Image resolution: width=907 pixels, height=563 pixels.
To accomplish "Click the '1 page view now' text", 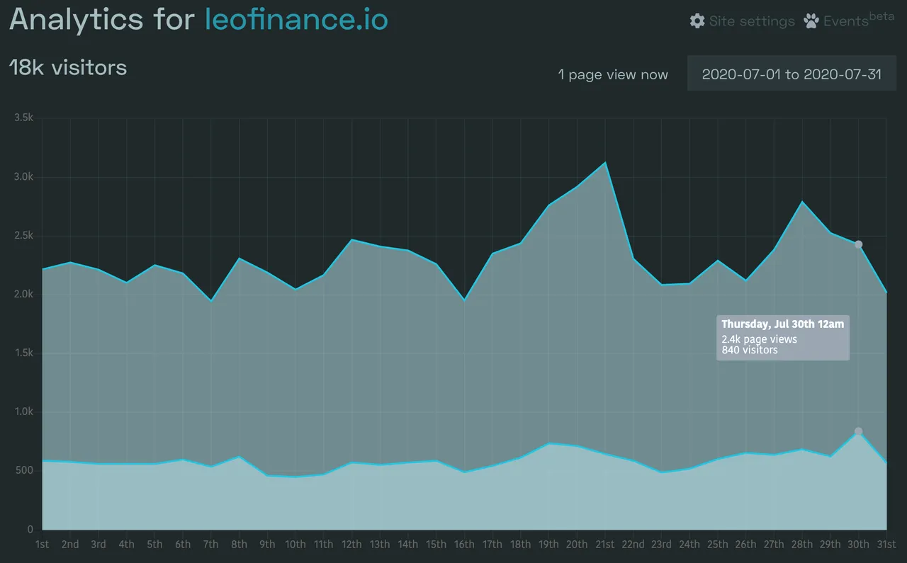I will (613, 74).
